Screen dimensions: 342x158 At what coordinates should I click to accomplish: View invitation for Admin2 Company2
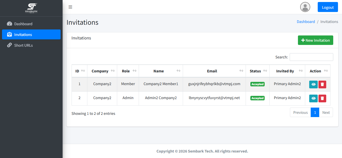(x=313, y=98)
